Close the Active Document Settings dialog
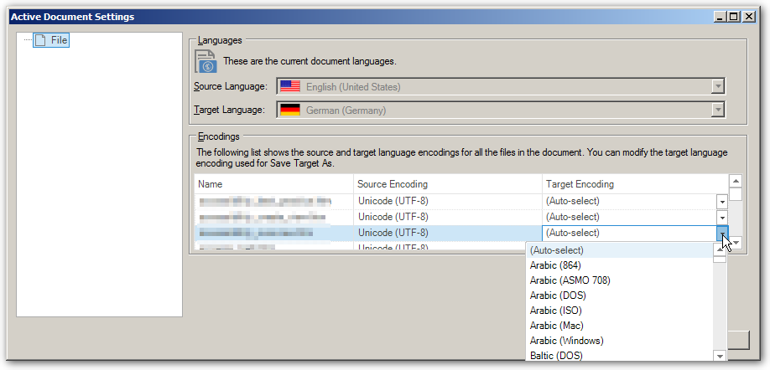Image resolution: width=770 pixels, height=370 pixels. (x=748, y=17)
